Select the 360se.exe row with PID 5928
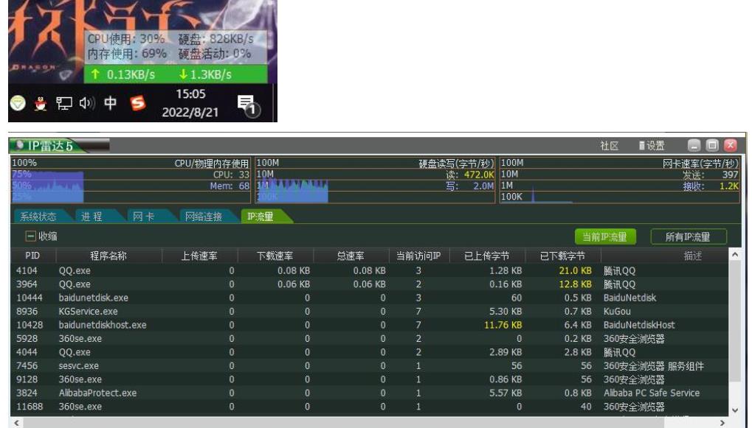 pyautogui.click(x=369, y=338)
